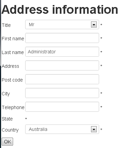Click the City label text
The height and width of the screenshot is (148, 128).
tap(6, 94)
